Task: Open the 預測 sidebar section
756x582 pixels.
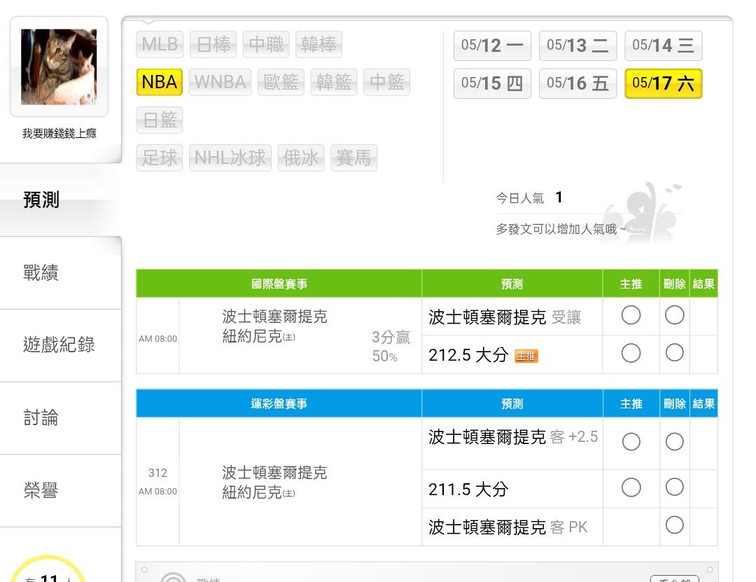Action: (x=60, y=200)
